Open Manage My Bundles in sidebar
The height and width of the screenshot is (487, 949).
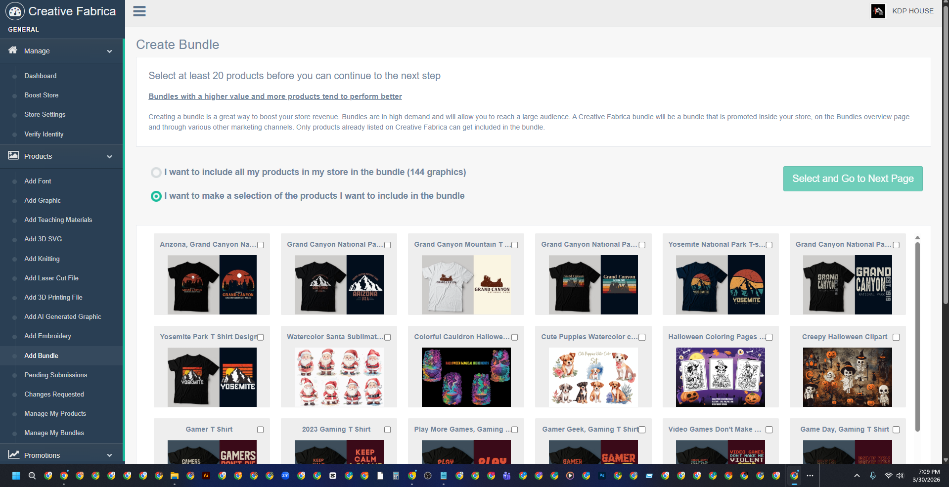tap(54, 433)
